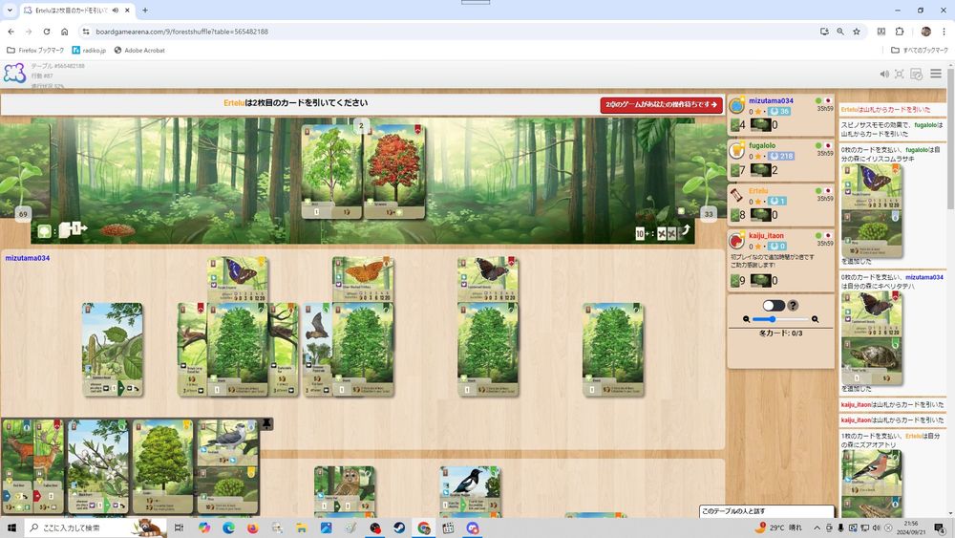
Task: Open the Chrome extensions puzzle icon
Action: pos(900,32)
